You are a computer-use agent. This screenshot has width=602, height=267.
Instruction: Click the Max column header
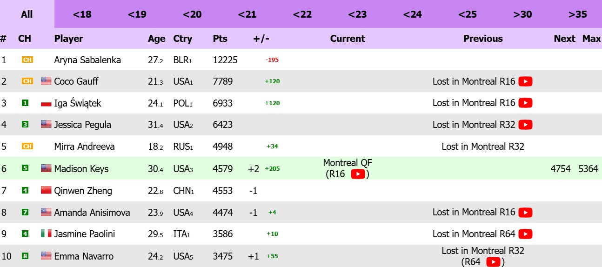pyautogui.click(x=591, y=39)
